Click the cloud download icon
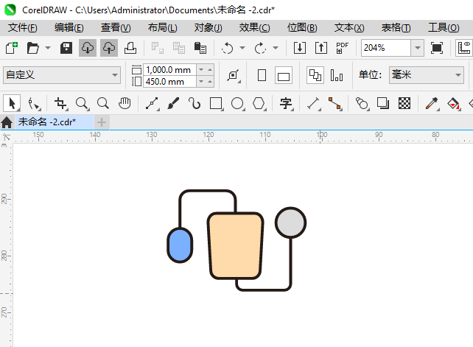 (88, 48)
